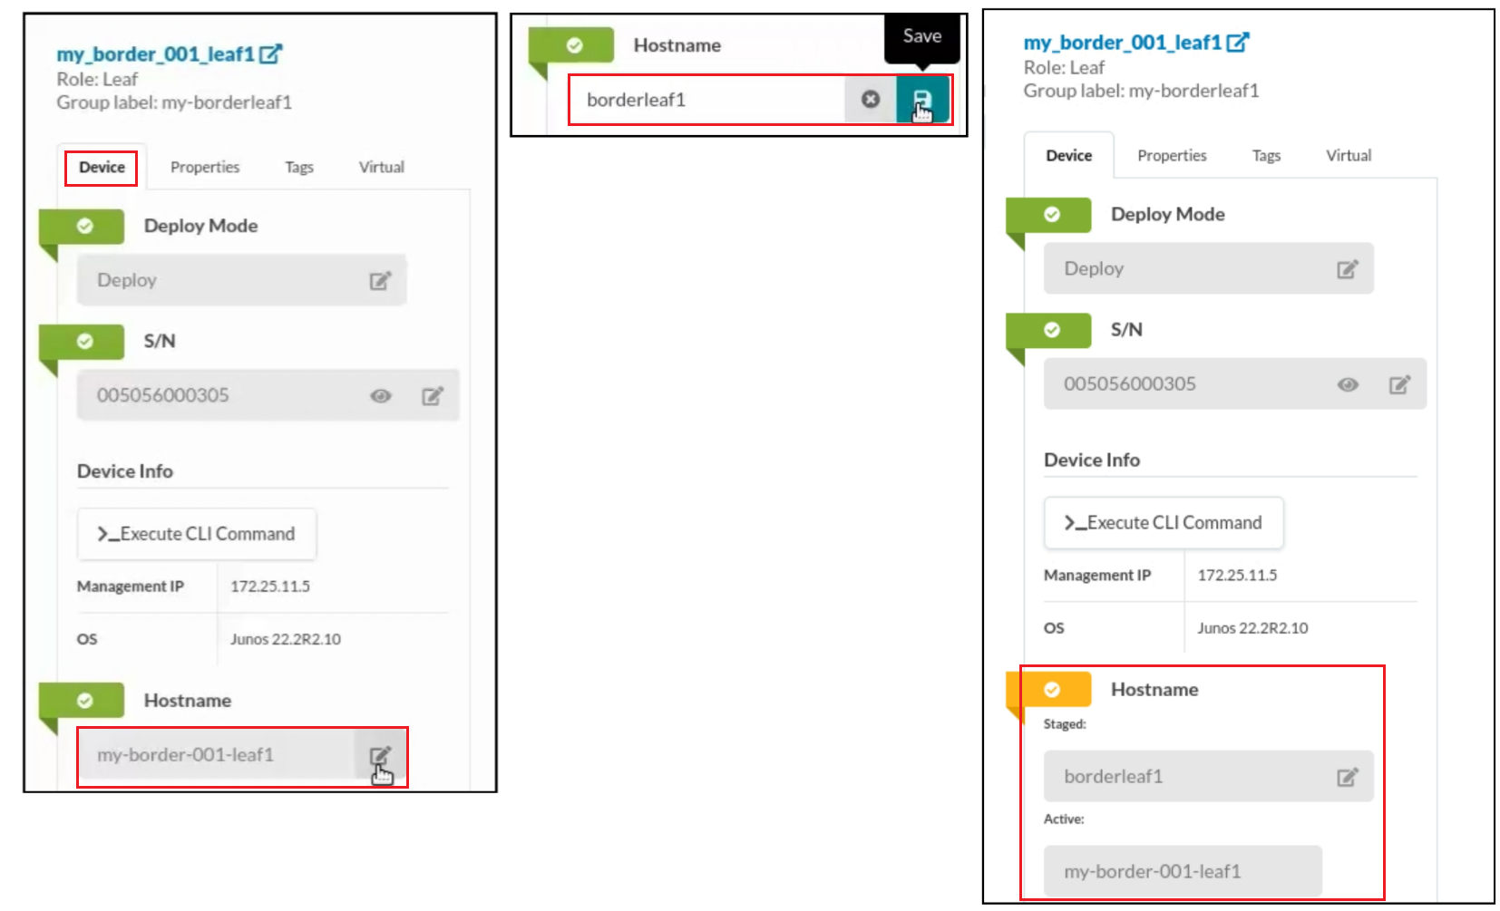
Task: Edit the staged borderleaf1 hostname
Action: [1347, 777]
